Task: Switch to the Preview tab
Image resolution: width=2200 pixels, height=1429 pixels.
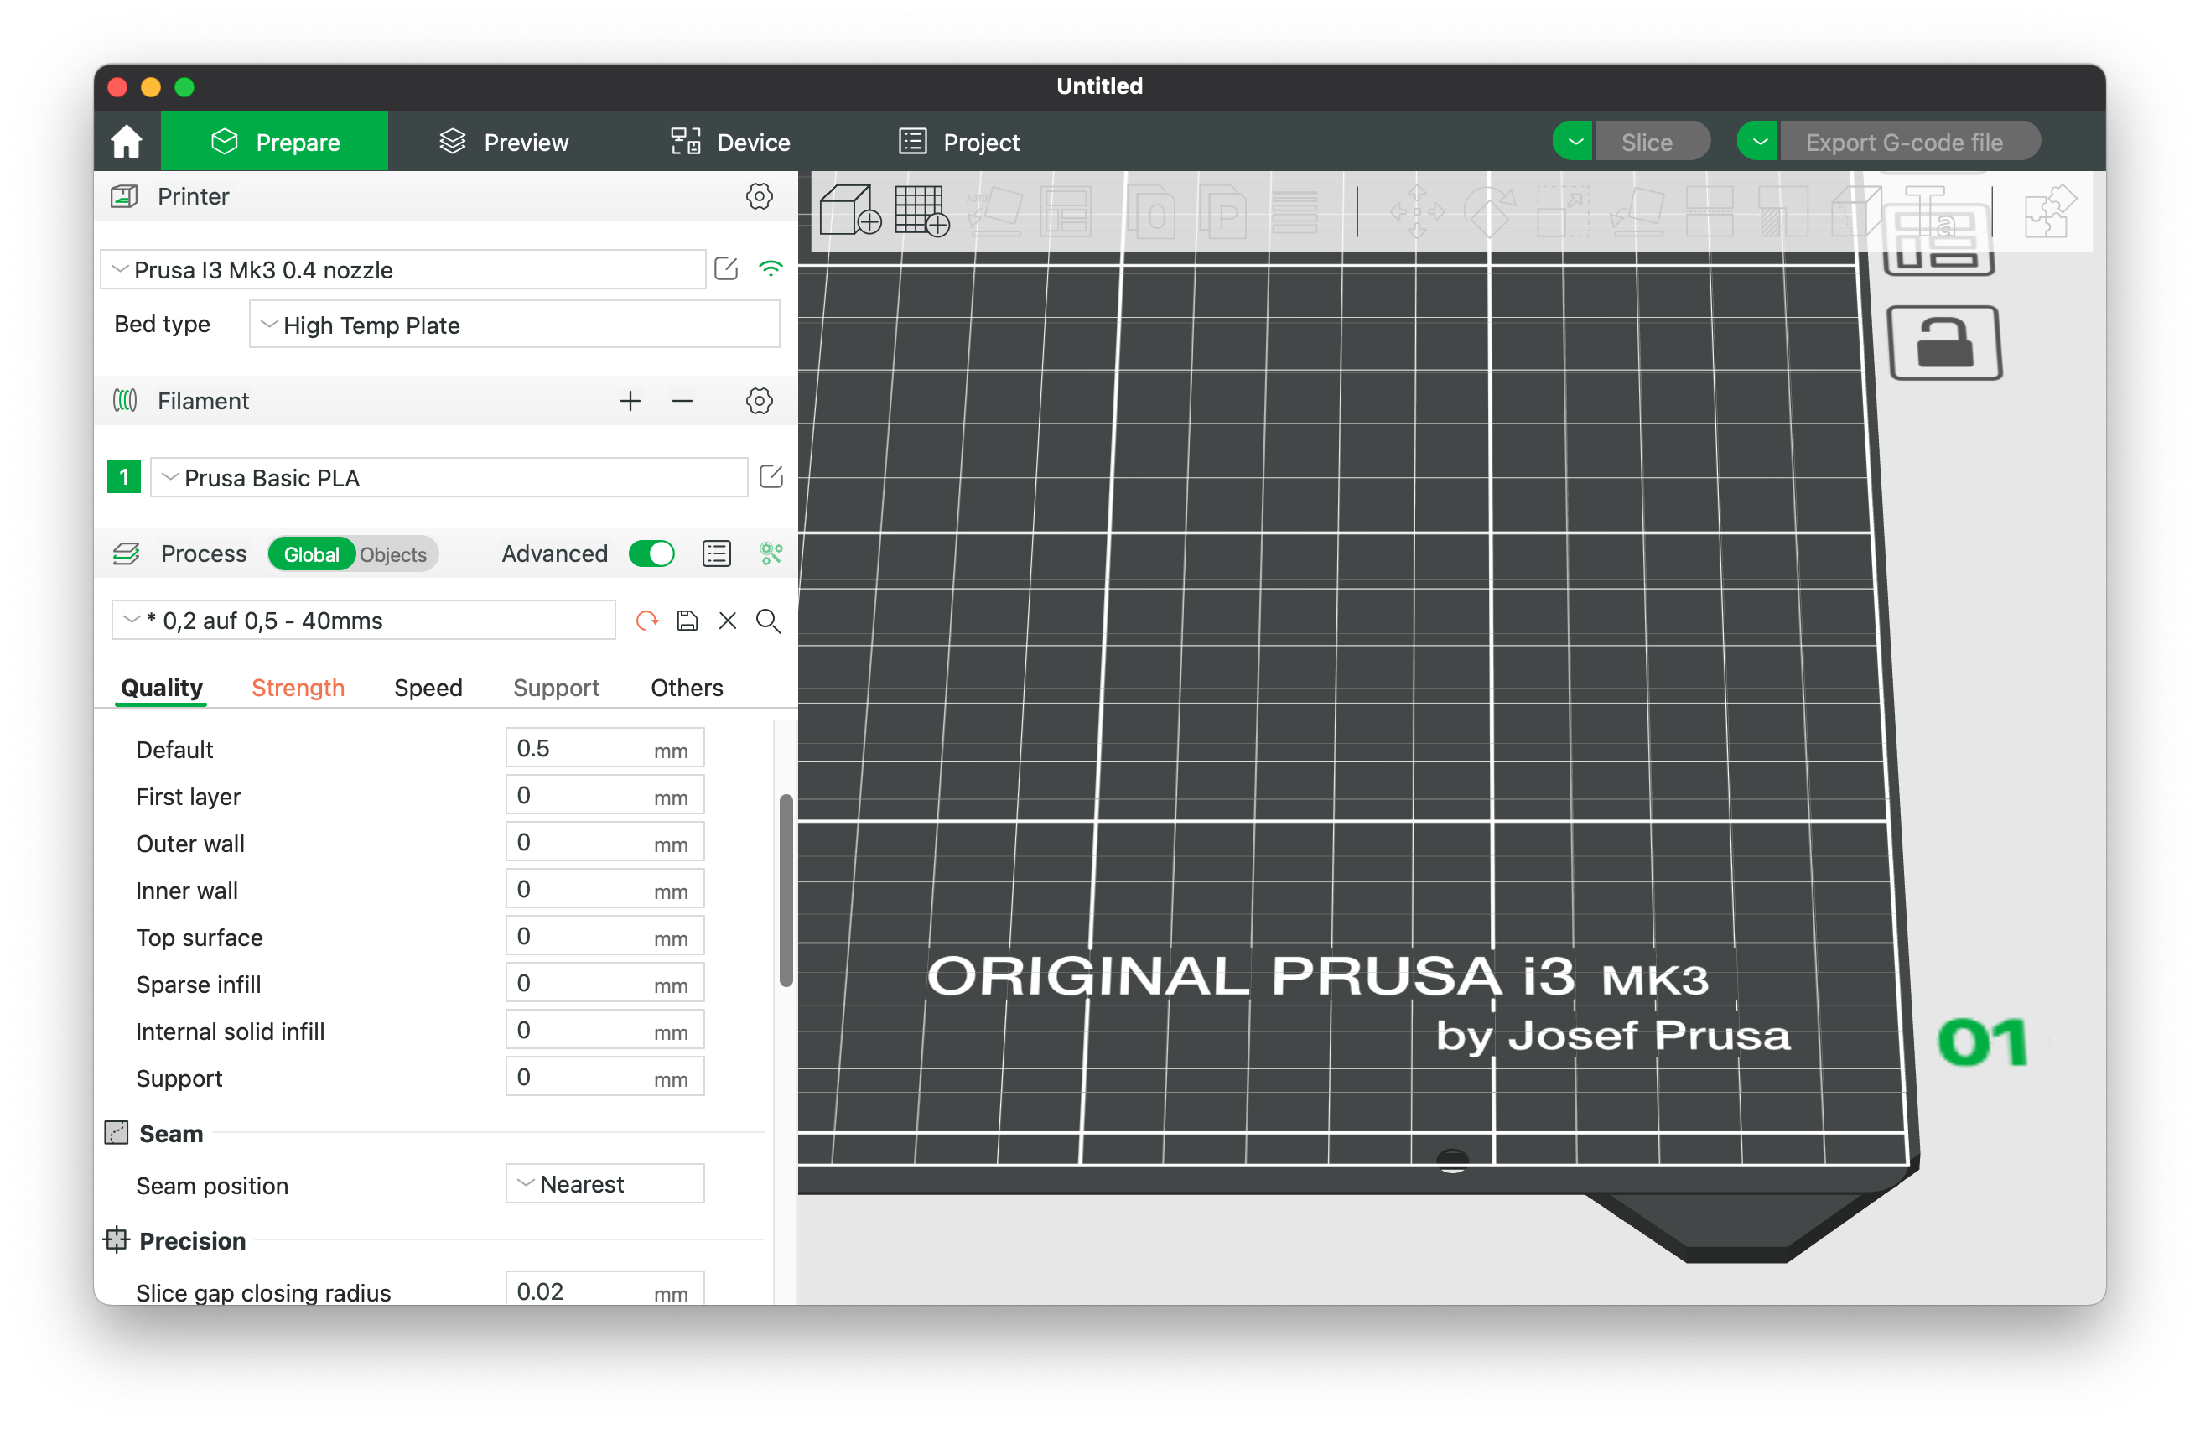Action: 504,142
